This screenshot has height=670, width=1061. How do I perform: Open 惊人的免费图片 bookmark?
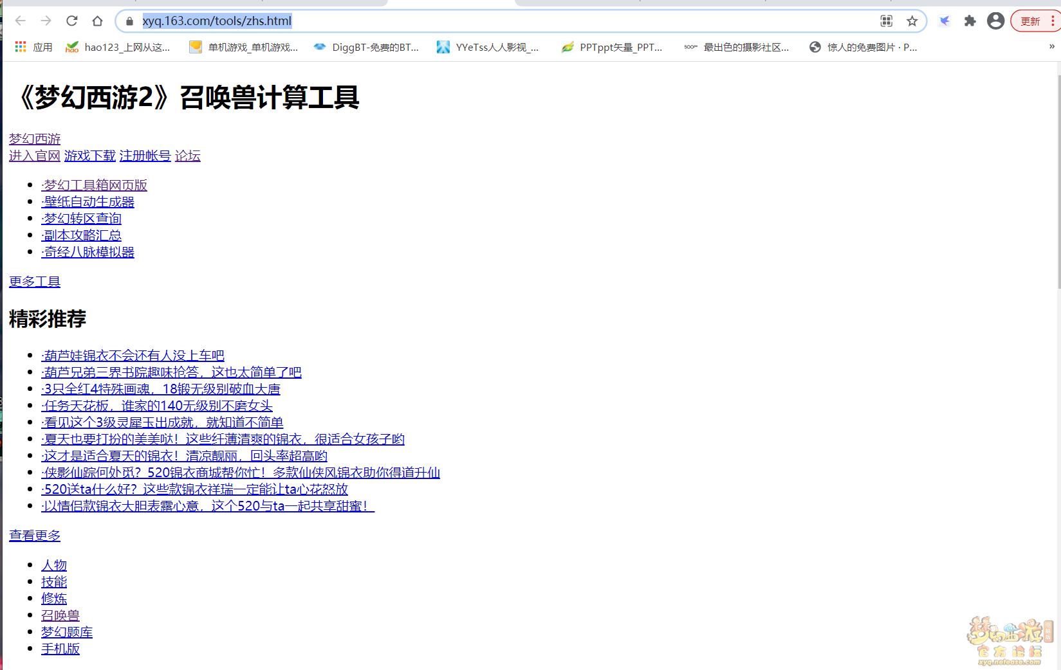click(x=863, y=47)
